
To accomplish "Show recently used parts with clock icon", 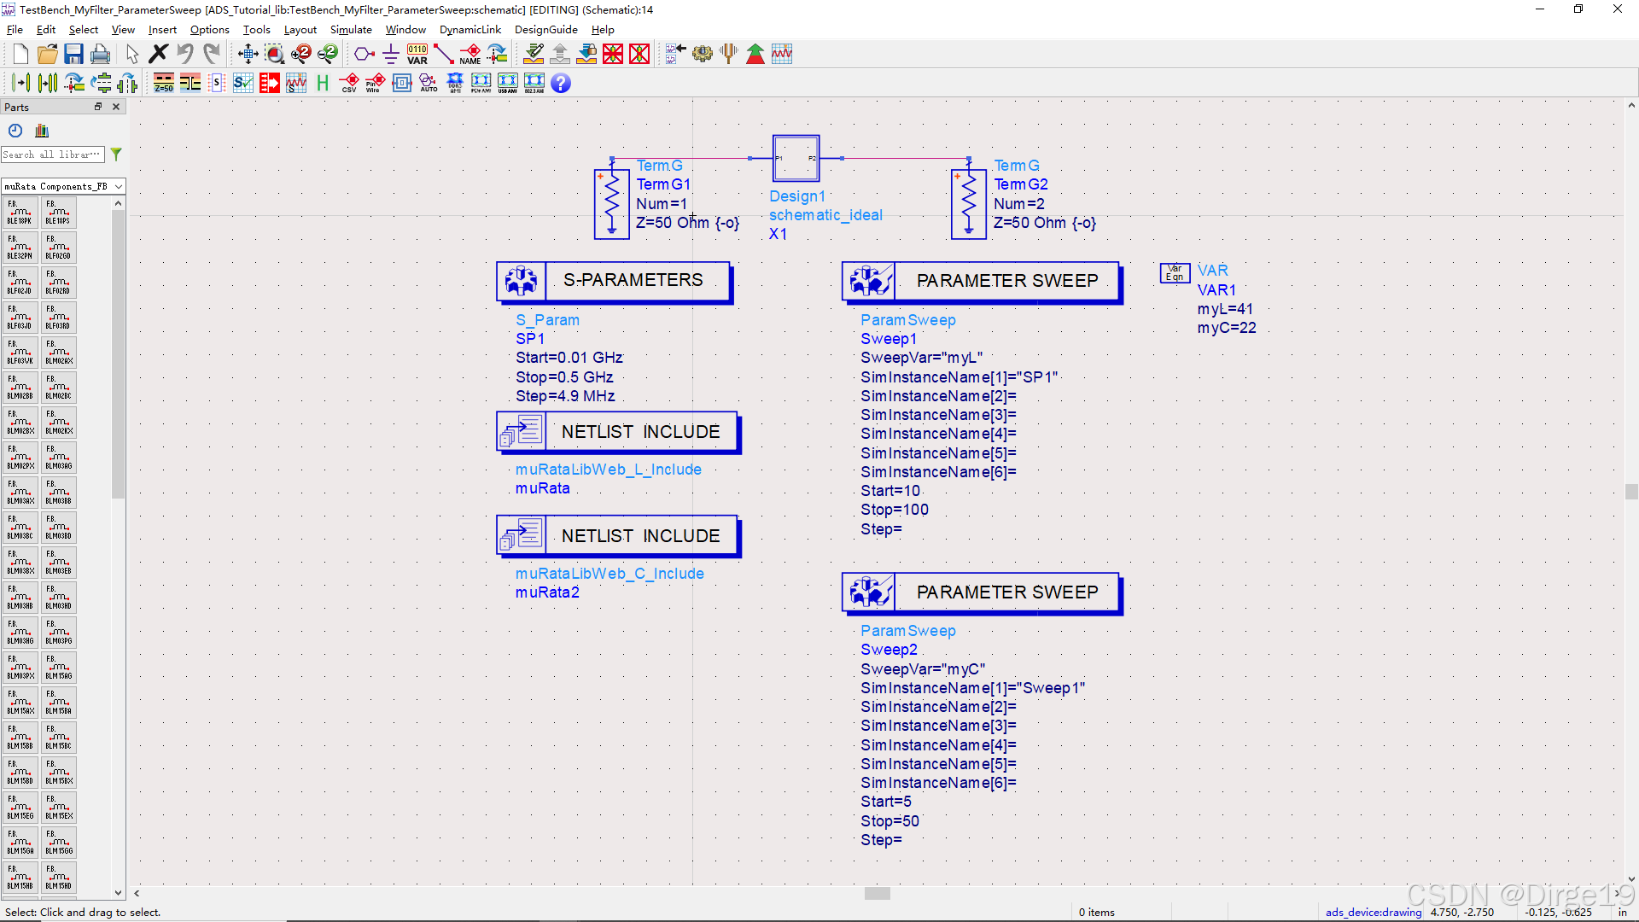I will click(x=15, y=130).
